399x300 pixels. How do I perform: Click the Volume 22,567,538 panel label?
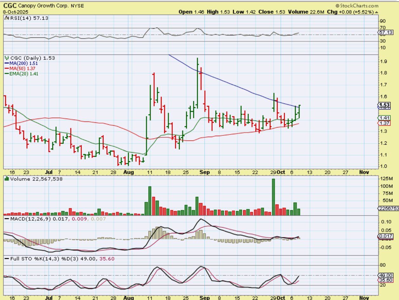pos(36,179)
